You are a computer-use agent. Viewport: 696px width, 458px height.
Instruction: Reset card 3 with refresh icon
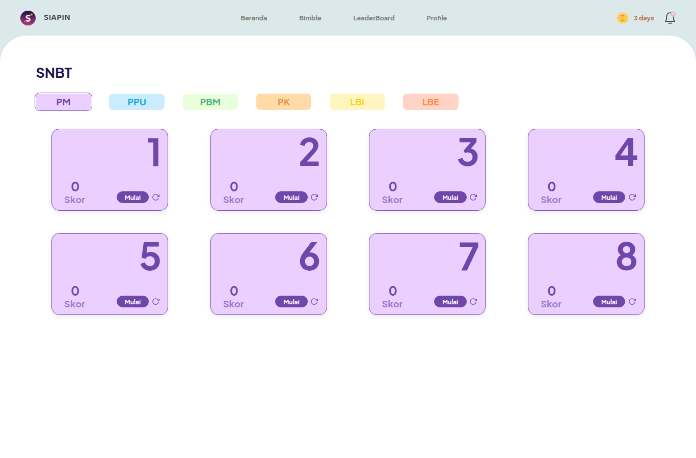pos(473,197)
